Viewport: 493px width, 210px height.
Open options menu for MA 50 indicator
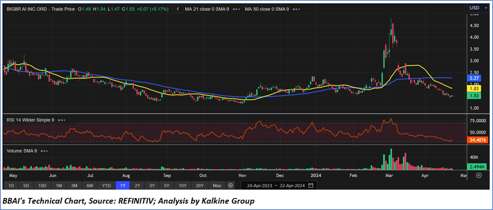pyautogui.click(x=296, y=9)
